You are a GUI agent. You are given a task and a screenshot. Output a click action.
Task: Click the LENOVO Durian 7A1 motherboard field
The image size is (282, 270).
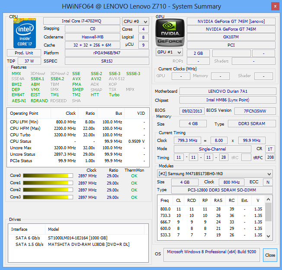(x=228, y=91)
